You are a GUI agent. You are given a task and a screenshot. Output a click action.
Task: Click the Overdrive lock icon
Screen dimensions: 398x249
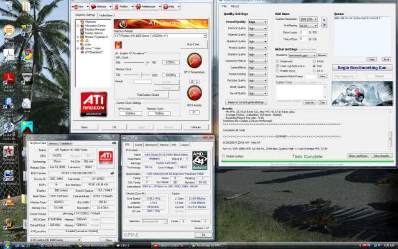pyautogui.click(x=118, y=45)
